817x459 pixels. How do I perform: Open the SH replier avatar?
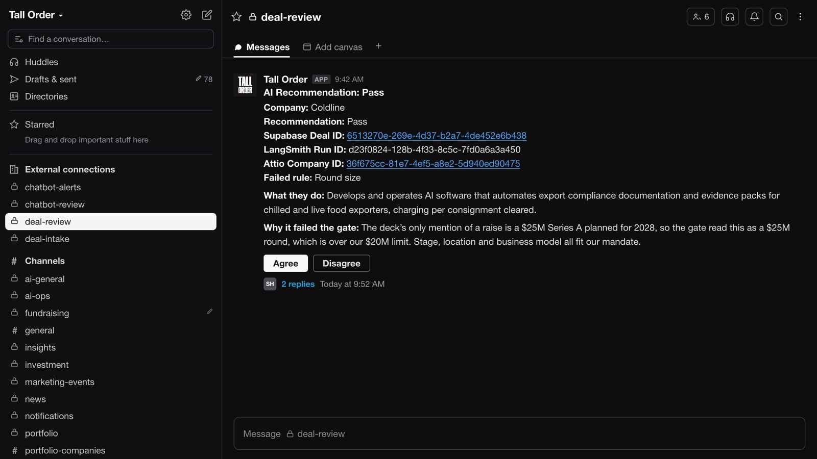[270, 284]
